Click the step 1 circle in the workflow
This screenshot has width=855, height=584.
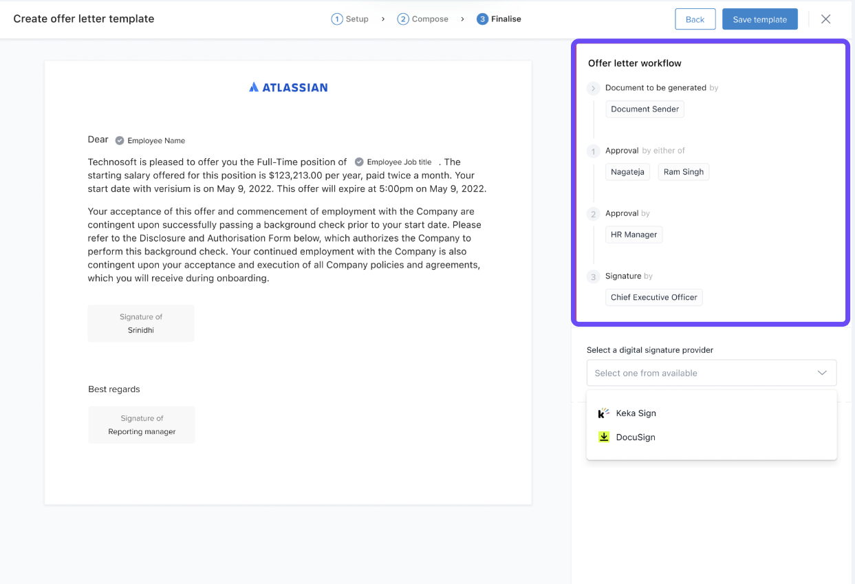point(593,151)
